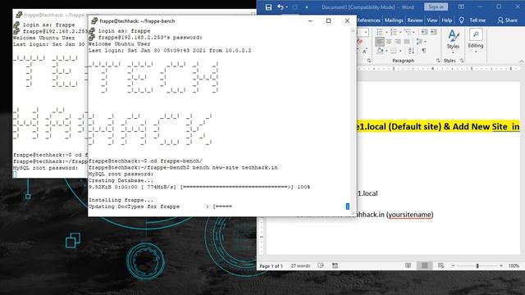Click the Tell me search box
This screenshot has height=295, width=525.
(477, 20)
